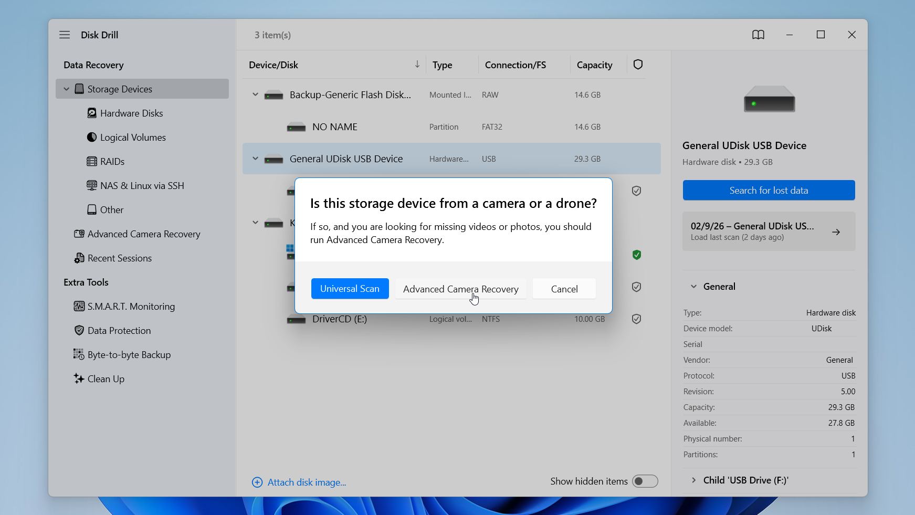Open Byte-to-byte Backup tool
This screenshot has height=515, width=915.
point(129,354)
